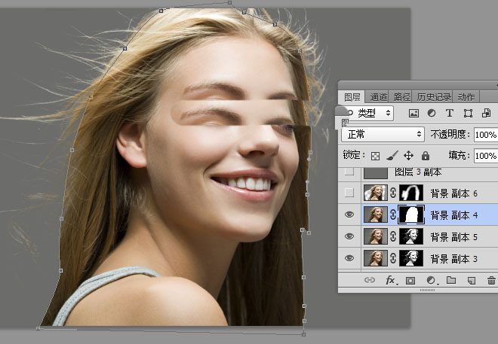This screenshot has width=498, height=344.
Task: Create a new layer group folder
Action: pyautogui.click(x=451, y=280)
